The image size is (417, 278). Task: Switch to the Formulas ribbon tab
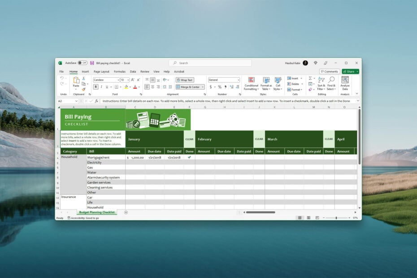point(119,71)
